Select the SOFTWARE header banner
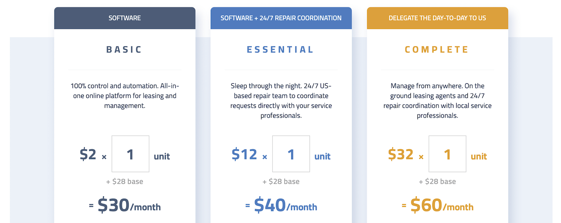Viewport: 561px width, 223px height. point(125,18)
